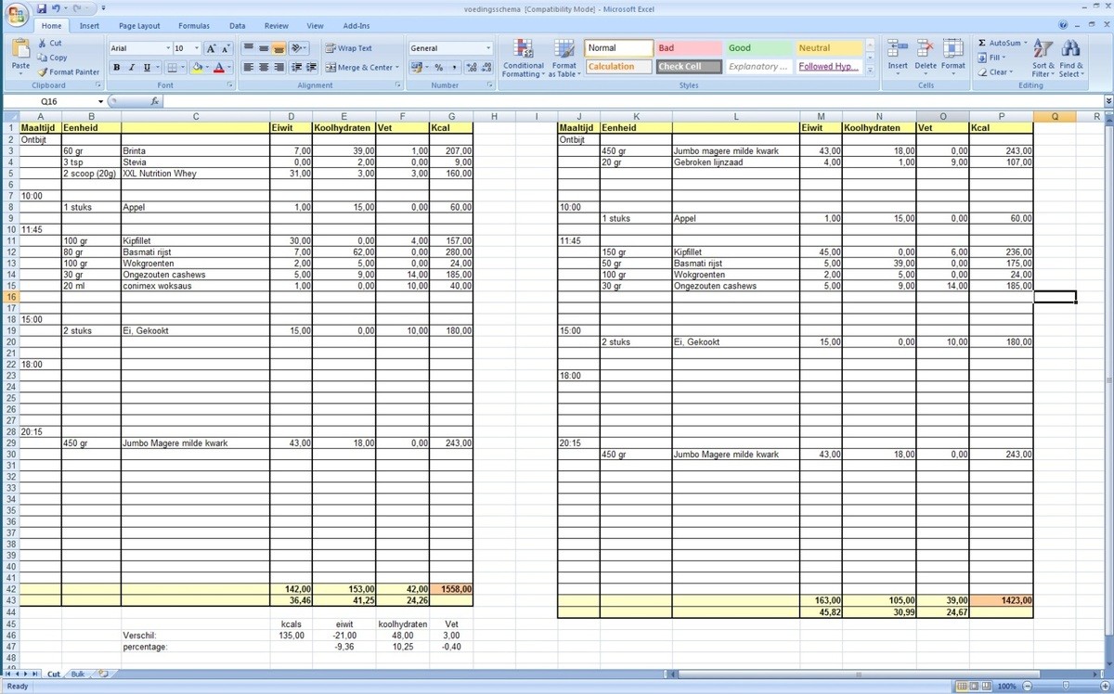
Task: Click the Increase Font Size icon
Action: (x=212, y=48)
